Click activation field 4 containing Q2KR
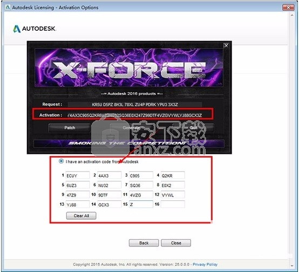 [173, 175]
